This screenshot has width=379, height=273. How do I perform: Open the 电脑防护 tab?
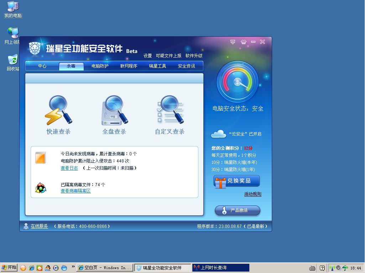pos(100,66)
